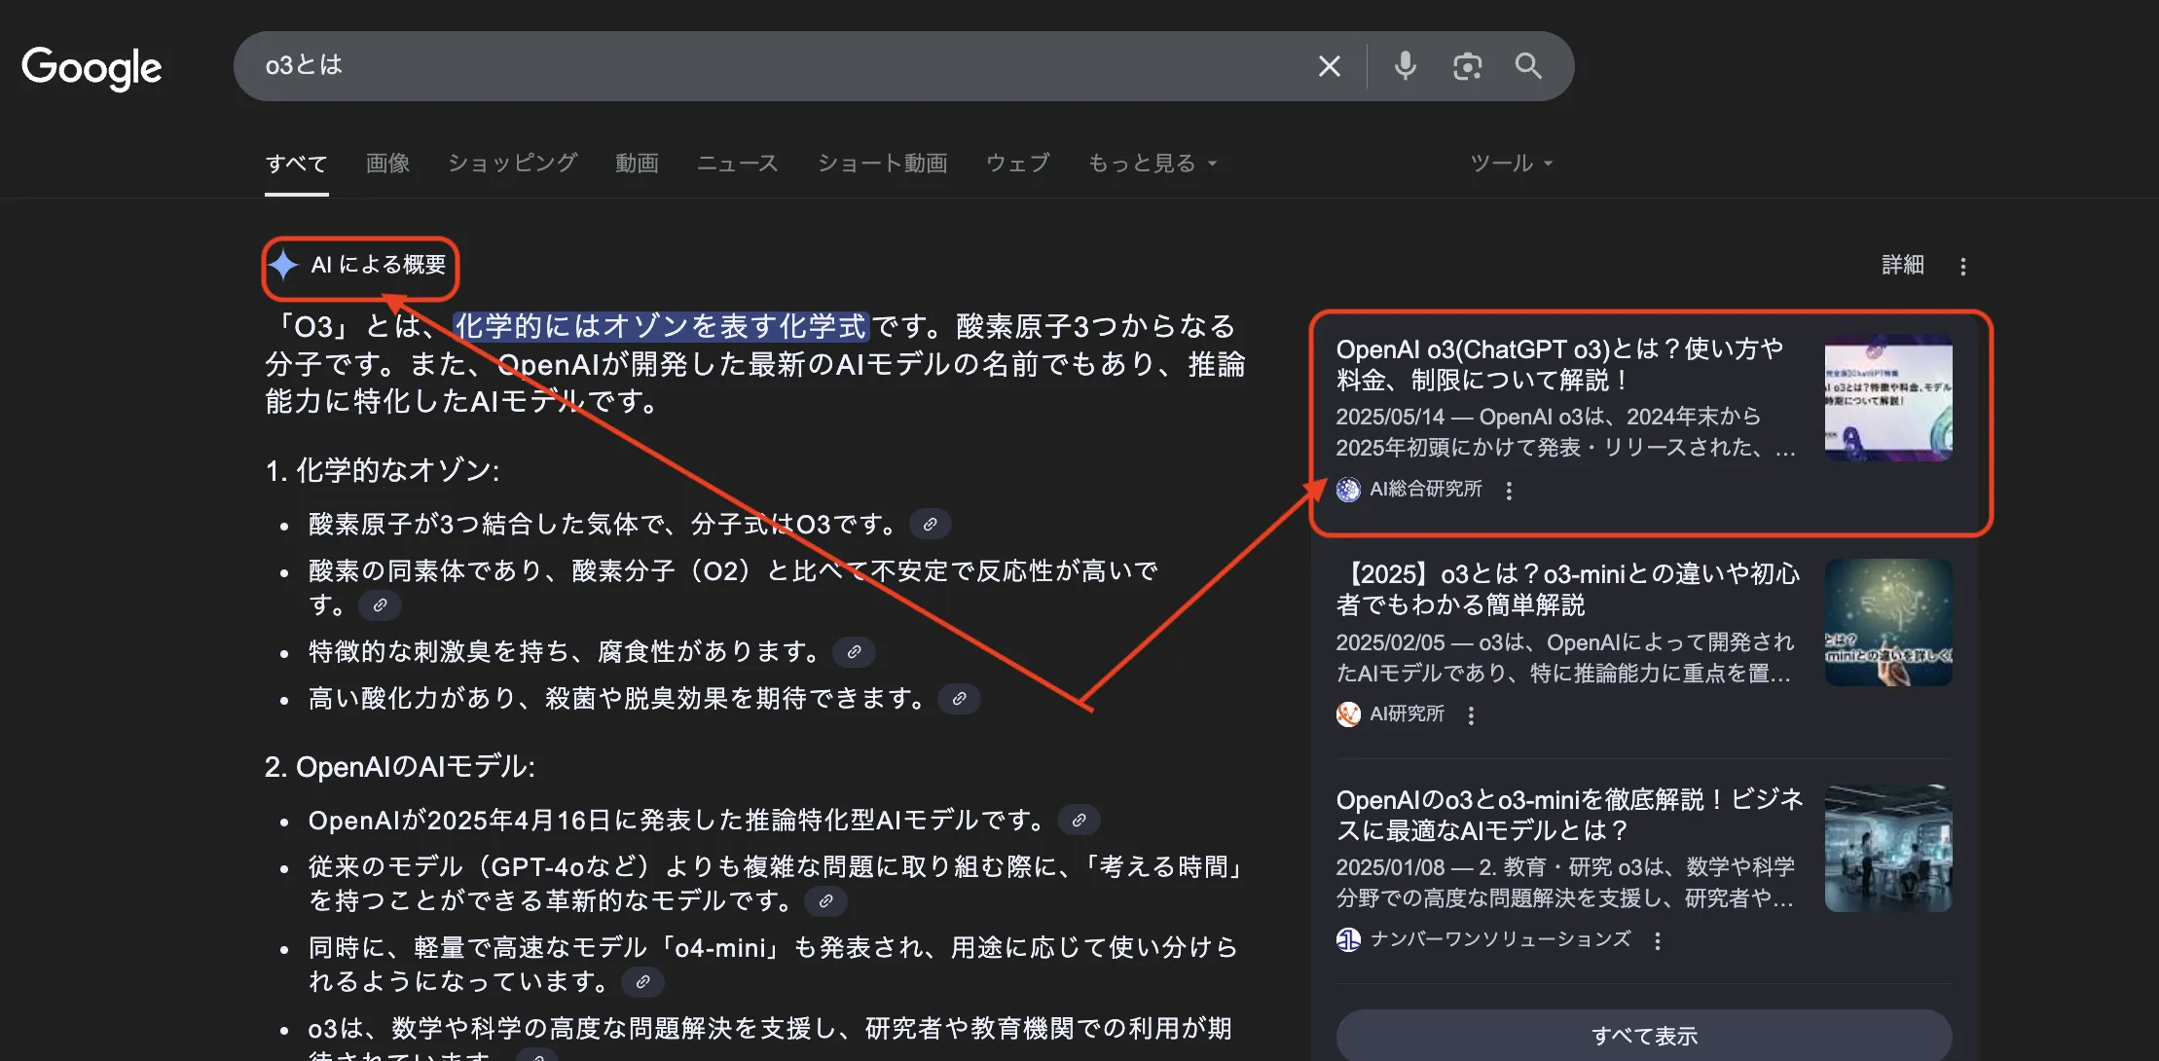This screenshot has height=1061, width=2159.
Task: Open thumbnail of OpenAI o3(ChatGPT o3) article
Action: 1888,398
